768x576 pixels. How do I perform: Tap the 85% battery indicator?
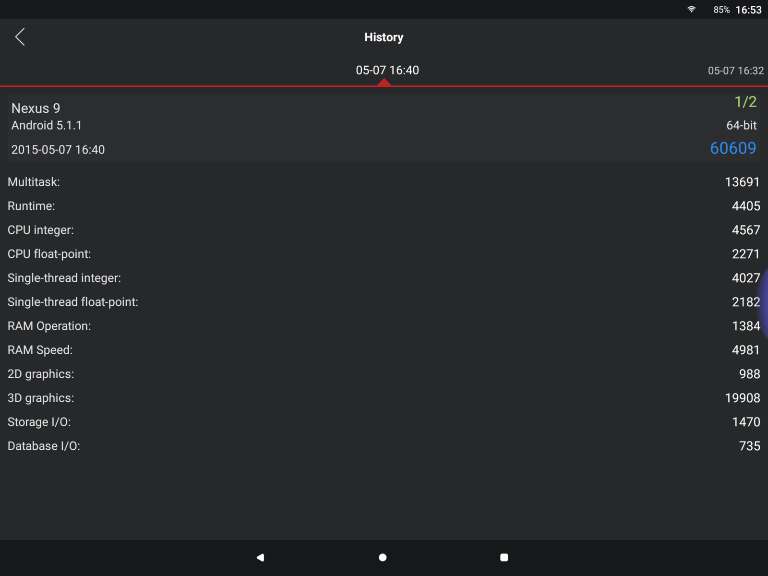(x=721, y=10)
